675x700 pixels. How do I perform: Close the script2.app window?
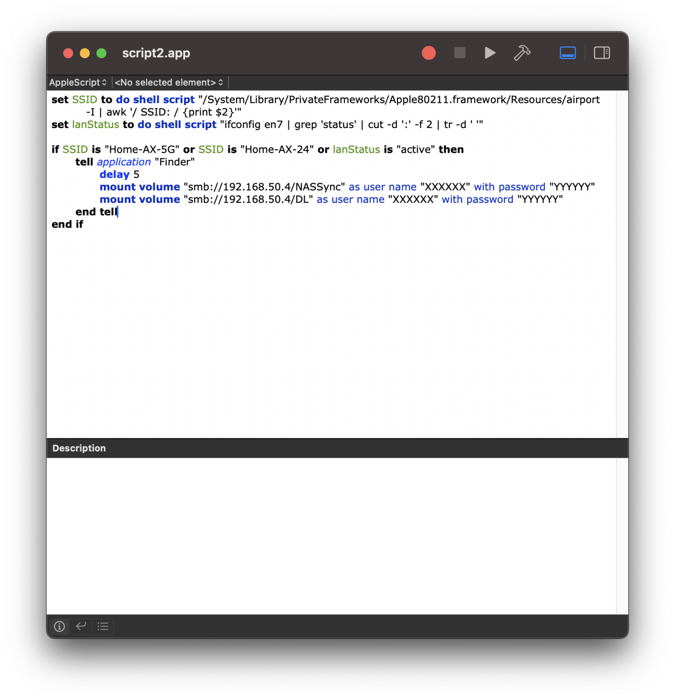click(68, 53)
